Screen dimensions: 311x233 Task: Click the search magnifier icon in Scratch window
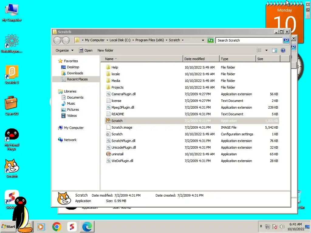click(286, 40)
